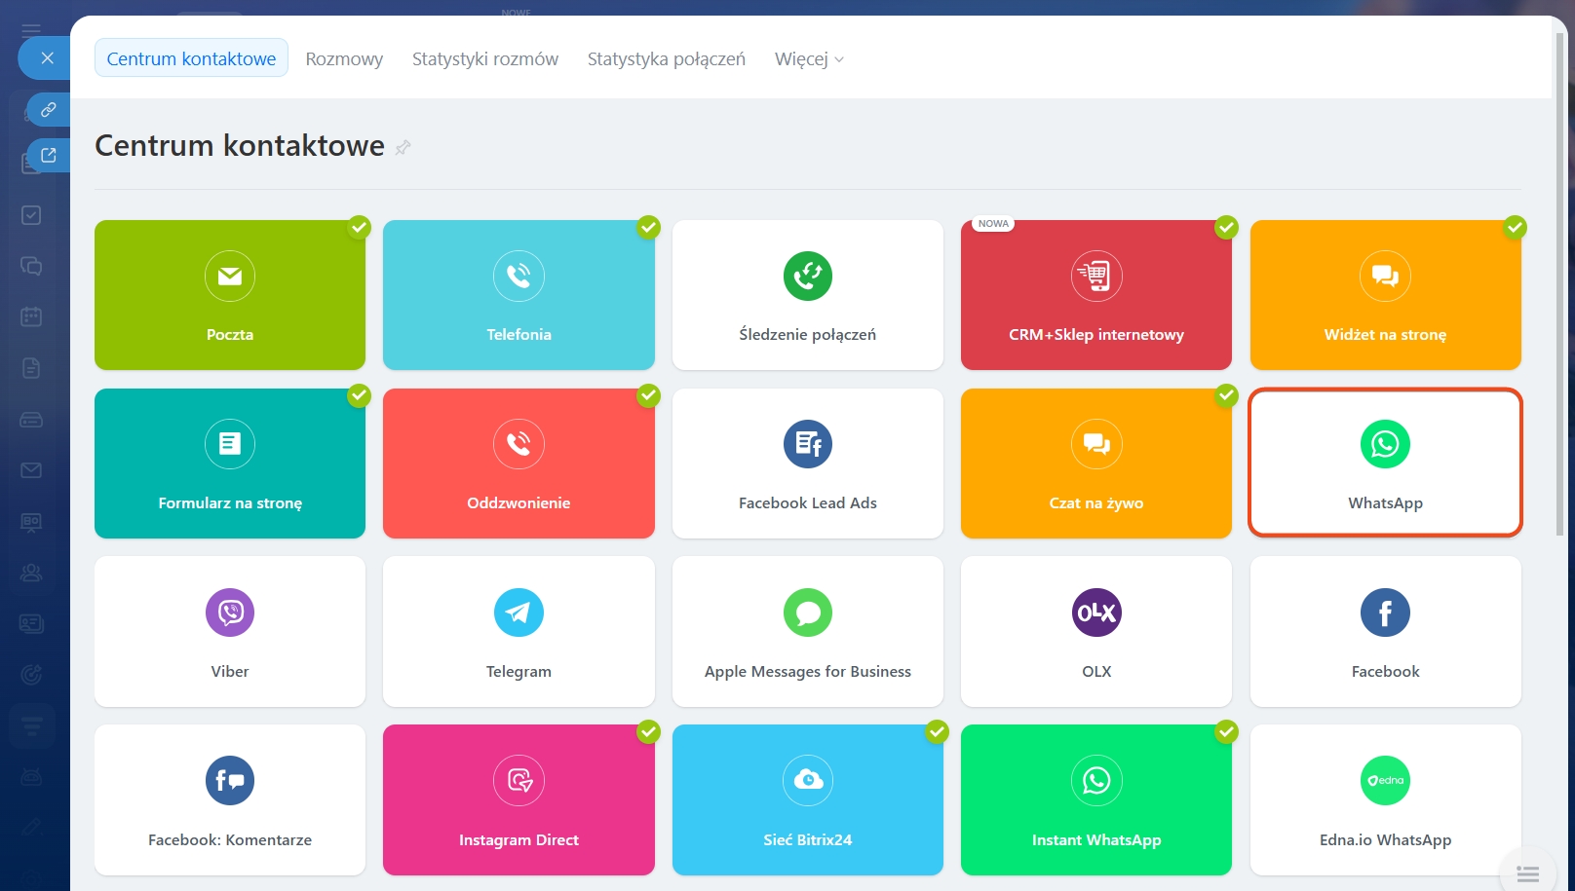Click the green checkmark on Poczta tile
Image resolution: width=1575 pixels, height=891 pixels.
tap(360, 227)
